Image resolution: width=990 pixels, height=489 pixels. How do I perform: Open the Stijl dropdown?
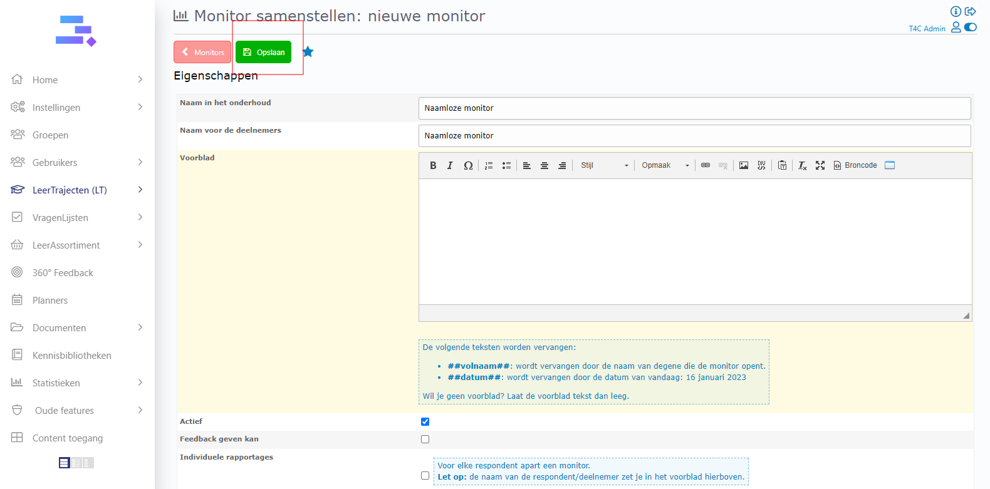[x=604, y=165]
